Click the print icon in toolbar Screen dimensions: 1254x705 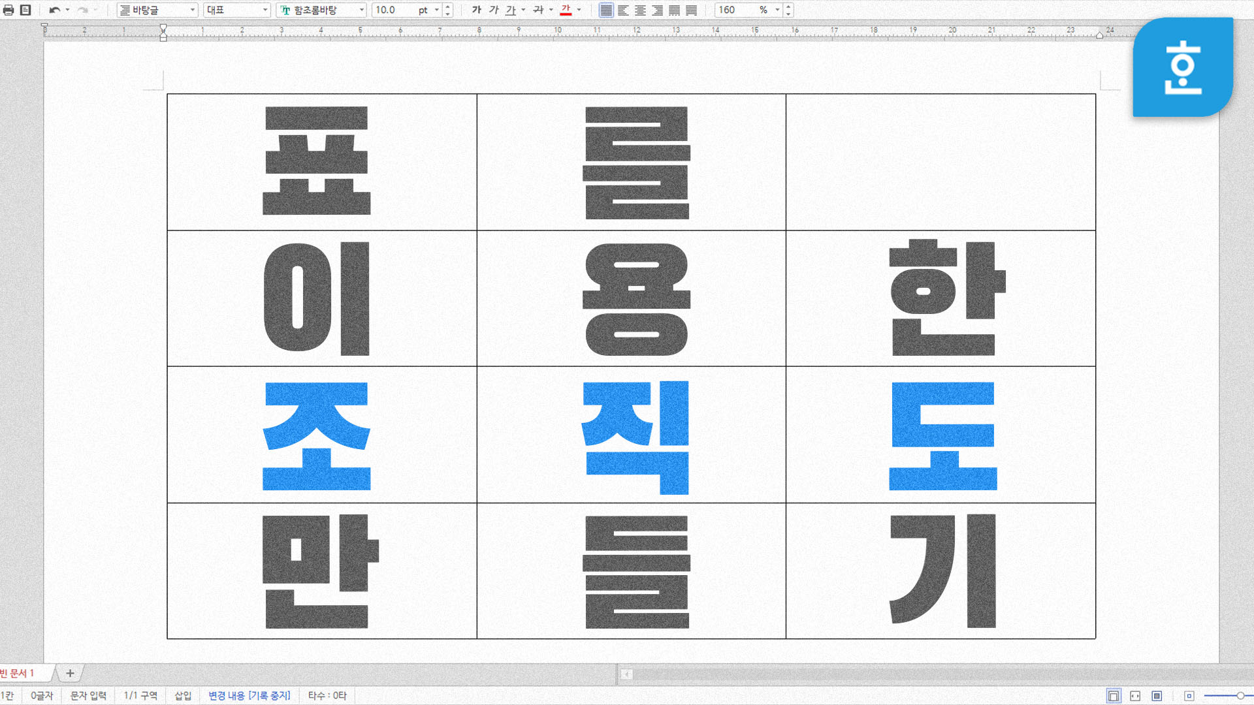coord(8,10)
